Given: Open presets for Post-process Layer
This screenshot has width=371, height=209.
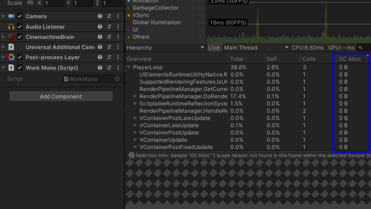Looking at the screenshot, I should click(x=109, y=57).
